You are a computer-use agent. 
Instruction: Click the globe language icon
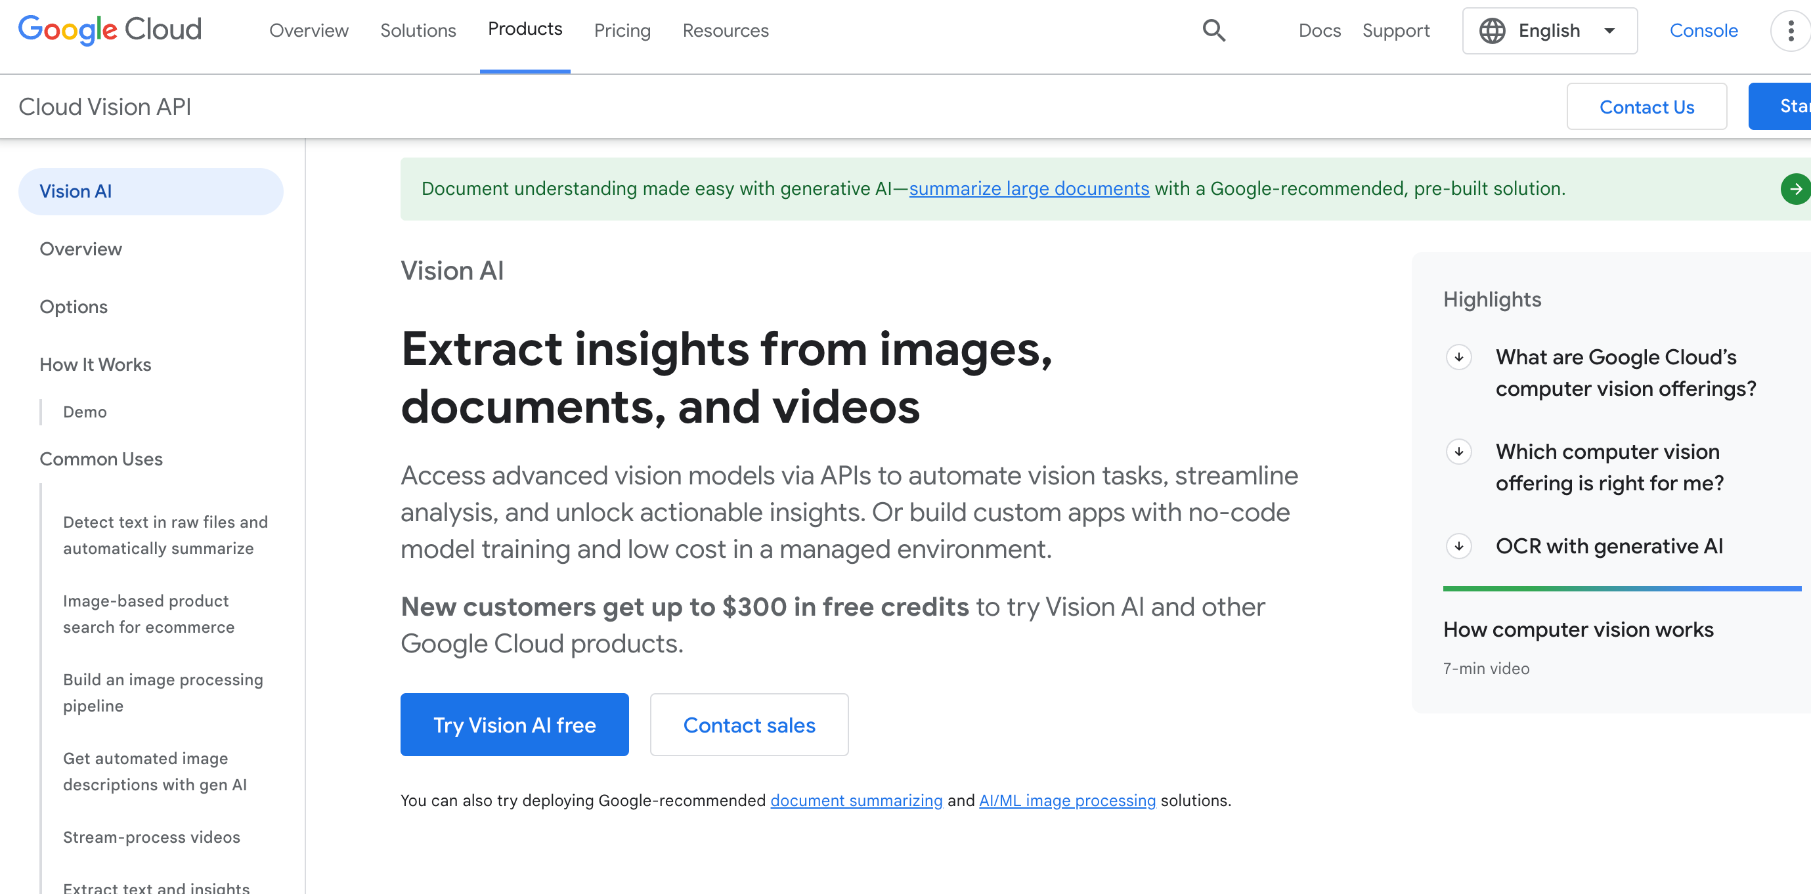tap(1492, 30)
